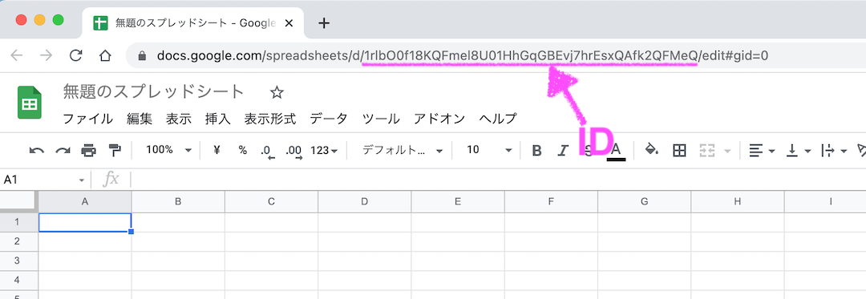The width and height of the screenshot is (866, 299).
Task: Click the merge cells icon
Action: (707, 150)
